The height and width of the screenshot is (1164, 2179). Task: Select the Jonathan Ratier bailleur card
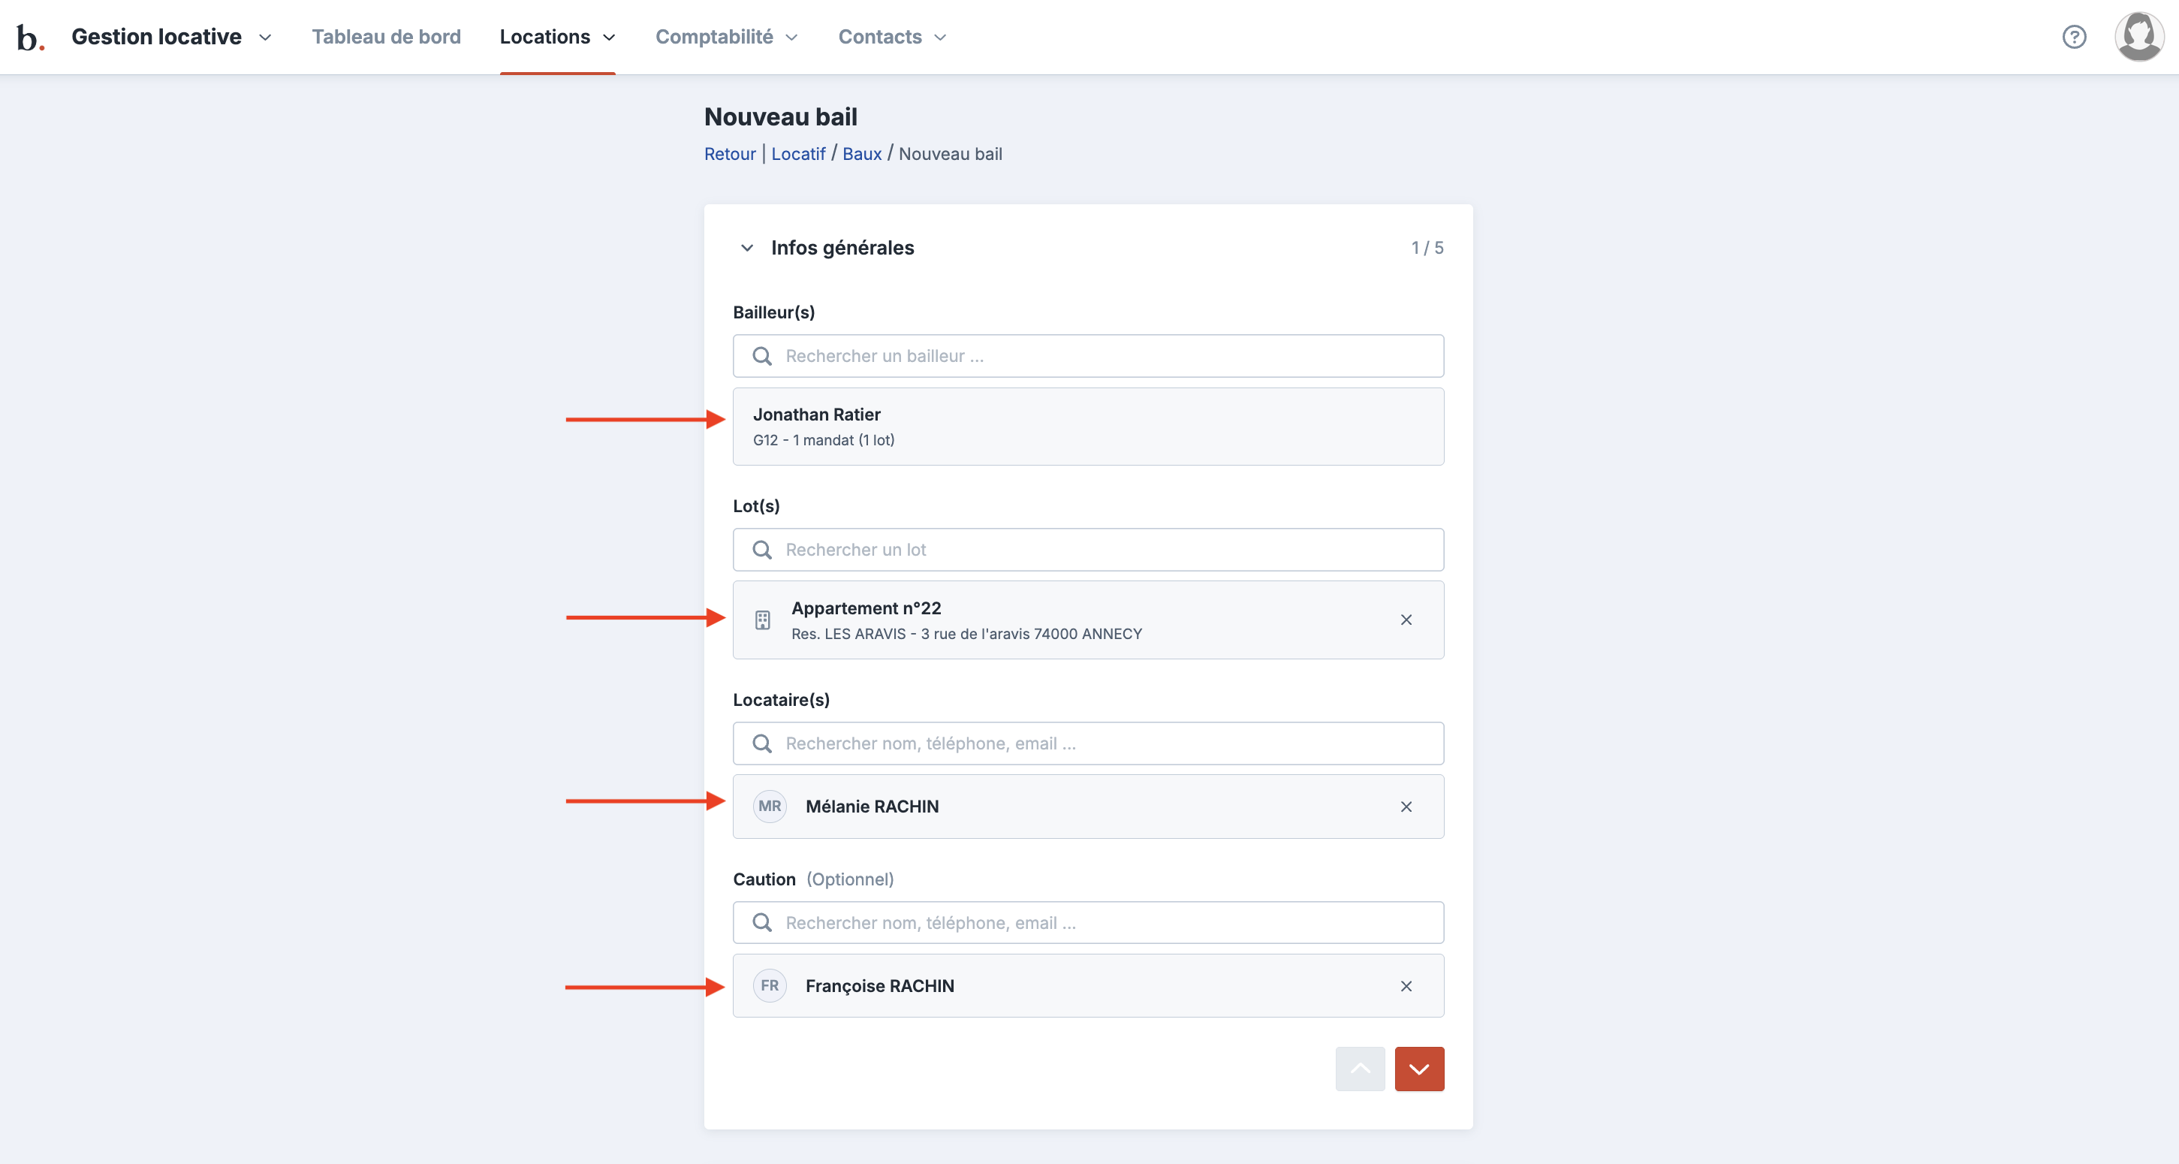pos(1088,427)
